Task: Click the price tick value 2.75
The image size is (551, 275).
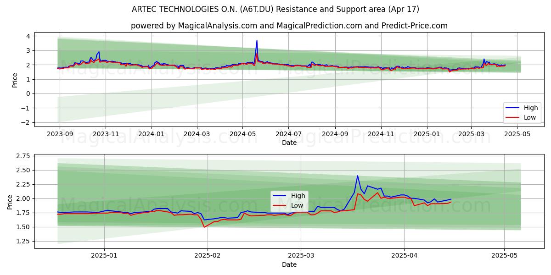Action: click(x=23, y=156)
